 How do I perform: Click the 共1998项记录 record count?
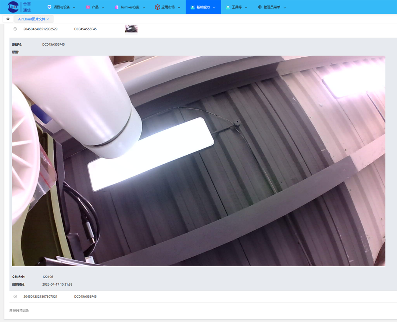(x=19, y=310)
